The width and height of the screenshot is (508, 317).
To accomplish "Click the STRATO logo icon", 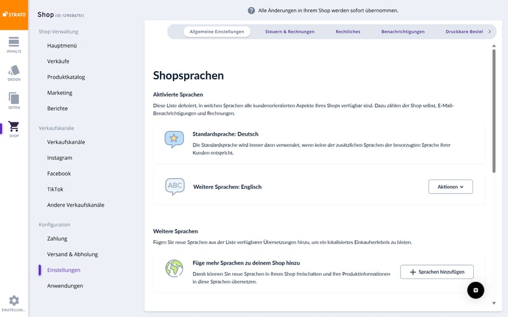I will [14, 15].
